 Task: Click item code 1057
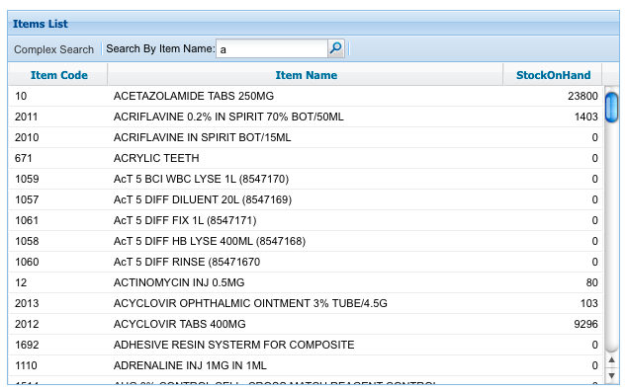click(27, 199)
